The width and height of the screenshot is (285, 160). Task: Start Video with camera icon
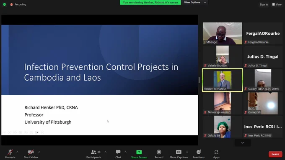point(31,154)
